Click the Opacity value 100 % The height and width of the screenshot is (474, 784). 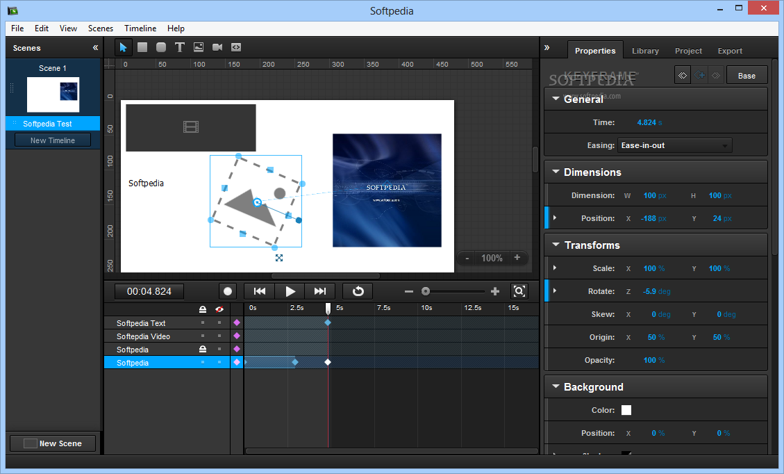tap(654, 360)
